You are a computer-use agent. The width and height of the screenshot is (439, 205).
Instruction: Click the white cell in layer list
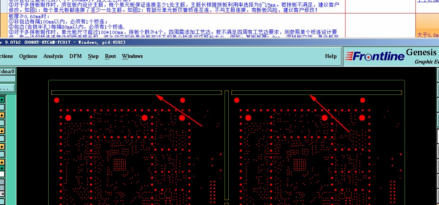tap(2, 174)
